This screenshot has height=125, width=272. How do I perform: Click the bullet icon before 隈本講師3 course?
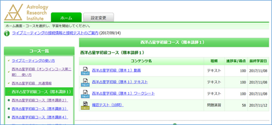click(9, 109)
